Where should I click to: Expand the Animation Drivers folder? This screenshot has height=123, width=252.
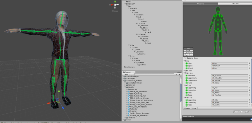click(x=125, y=83)
